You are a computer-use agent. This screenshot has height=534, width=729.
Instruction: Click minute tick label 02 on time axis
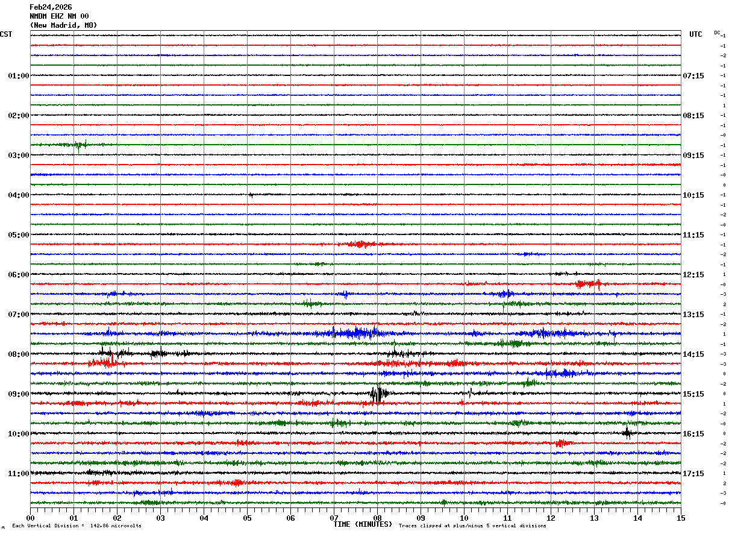point(117,518)
